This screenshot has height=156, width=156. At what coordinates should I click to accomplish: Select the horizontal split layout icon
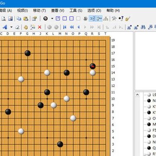point(71,19)
